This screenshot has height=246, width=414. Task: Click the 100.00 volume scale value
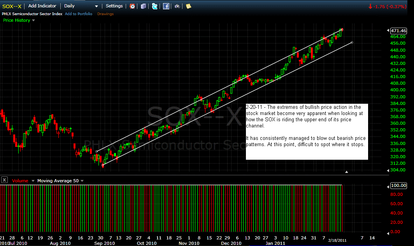398,185
